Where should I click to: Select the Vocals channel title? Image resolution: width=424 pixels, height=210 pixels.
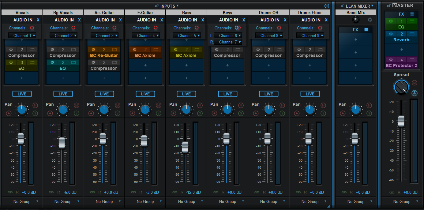coord(22,13)
